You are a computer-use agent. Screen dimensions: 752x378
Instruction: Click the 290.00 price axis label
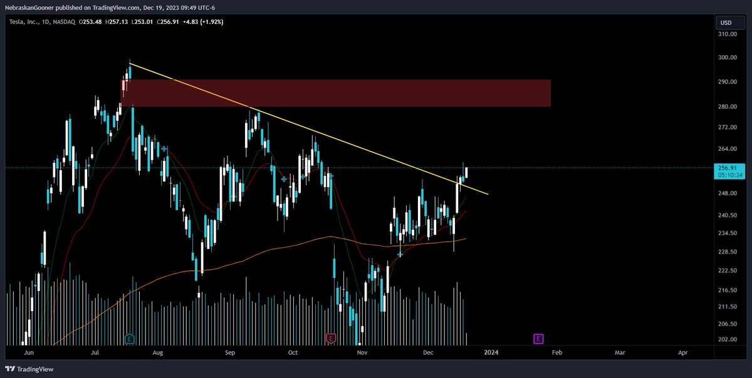(729, 82)
